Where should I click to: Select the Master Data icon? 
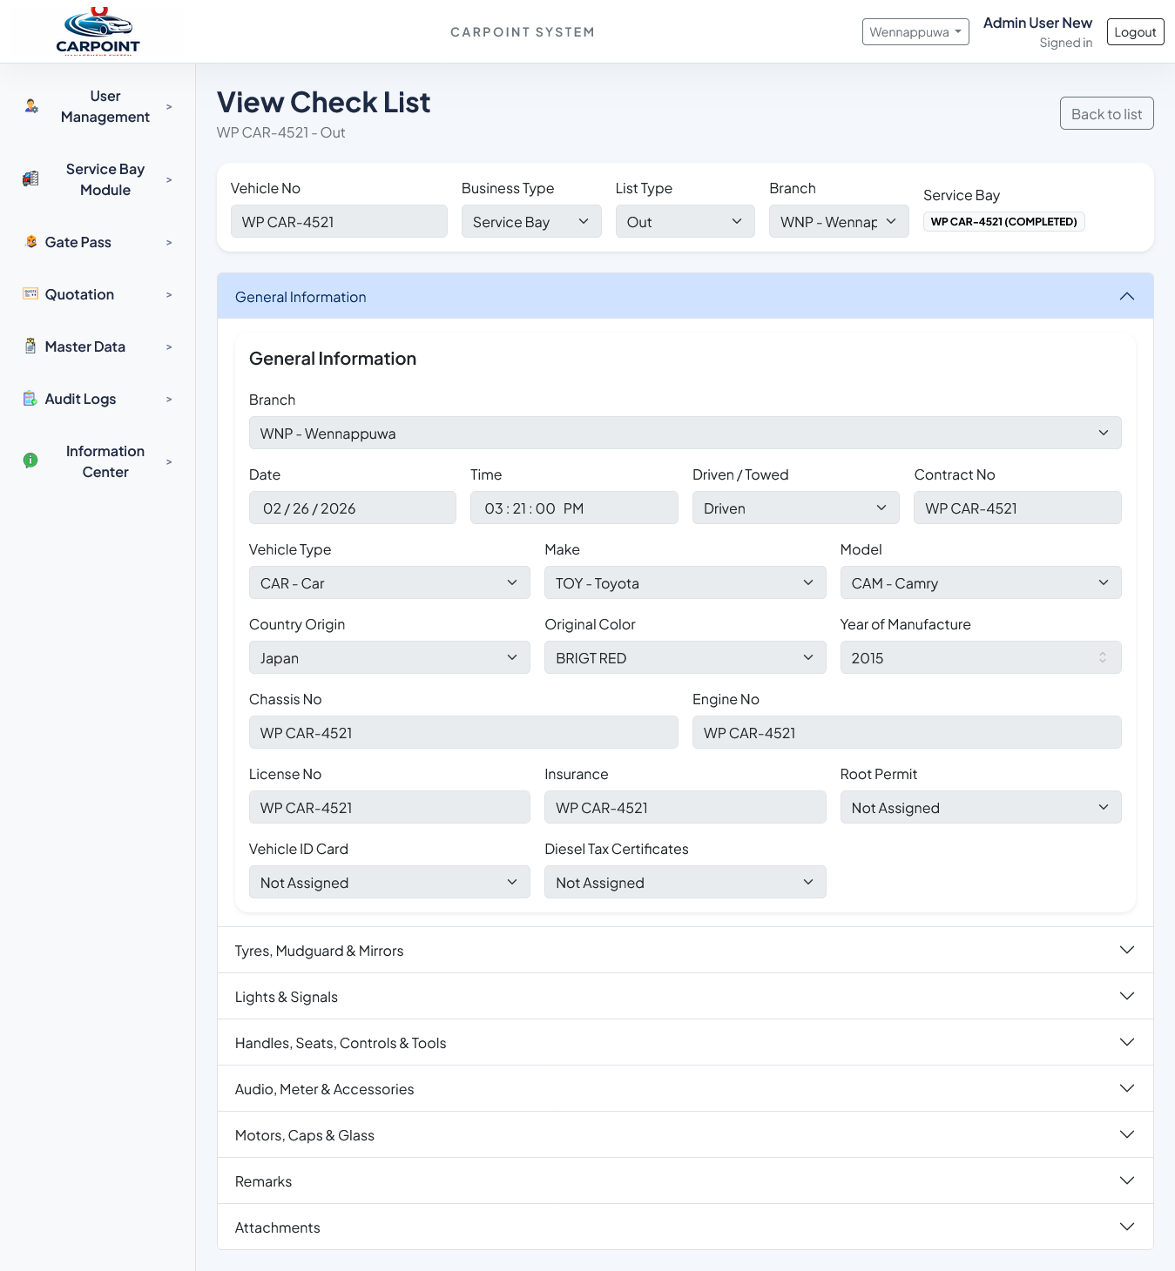pyautogui.click(x=29, y=346)
